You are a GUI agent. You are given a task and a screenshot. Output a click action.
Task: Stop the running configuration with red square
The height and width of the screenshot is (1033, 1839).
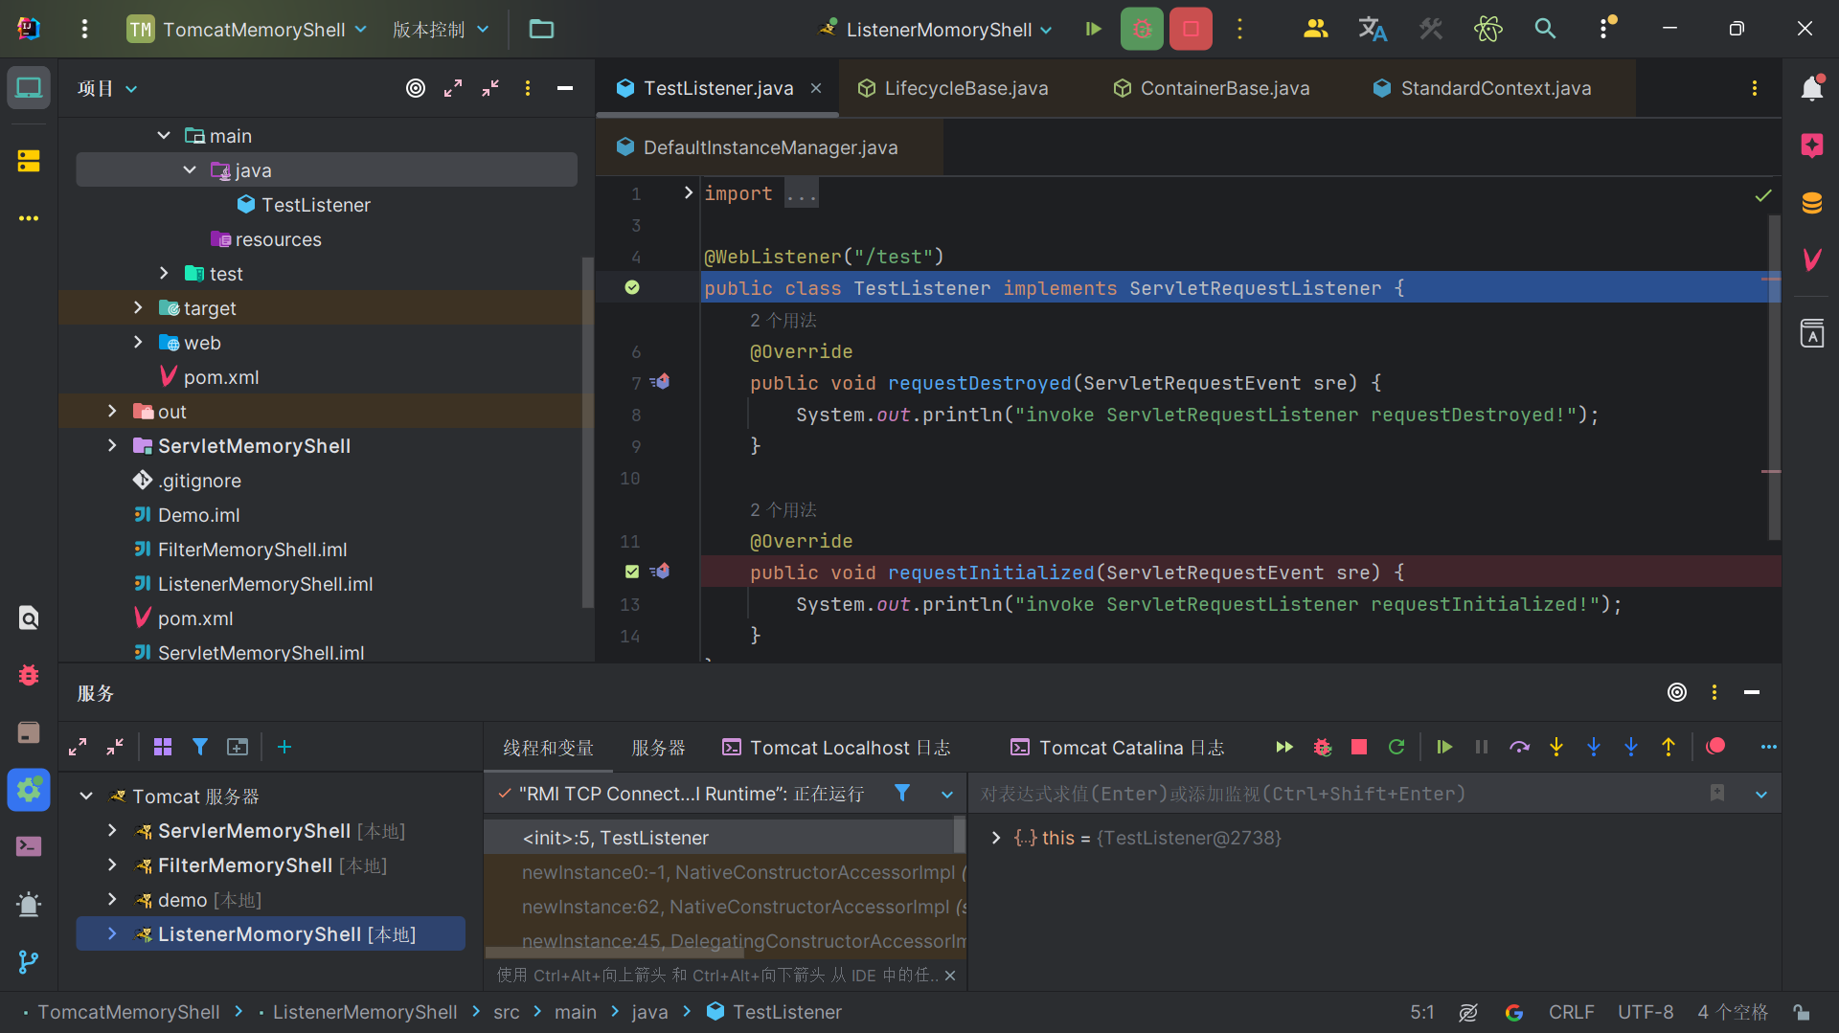(x=1191, y=29)
